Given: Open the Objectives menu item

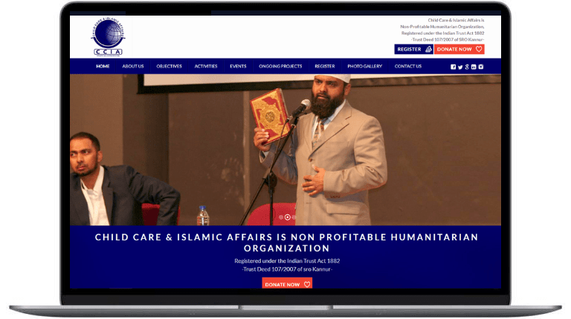Looking at the screenshot, I should pyautogui.click(x=169, y=67).
